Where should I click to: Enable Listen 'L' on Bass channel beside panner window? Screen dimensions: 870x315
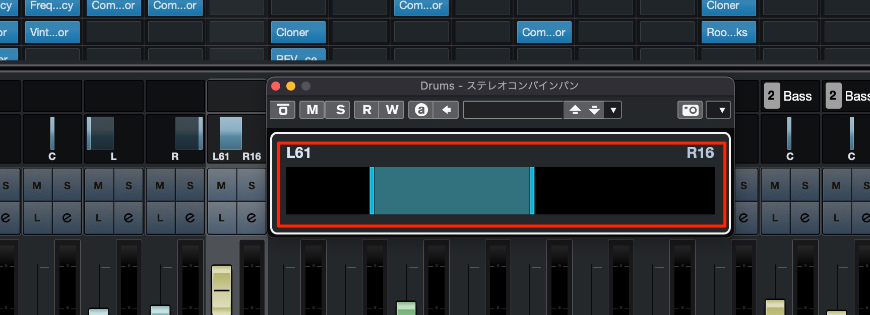(x=775, y=218)
